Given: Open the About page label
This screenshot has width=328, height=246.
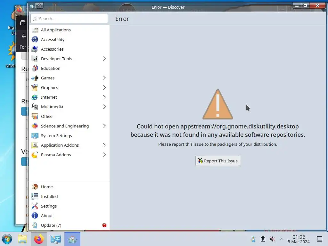Looking at the screenshot, I should click(x=47, y=216).
